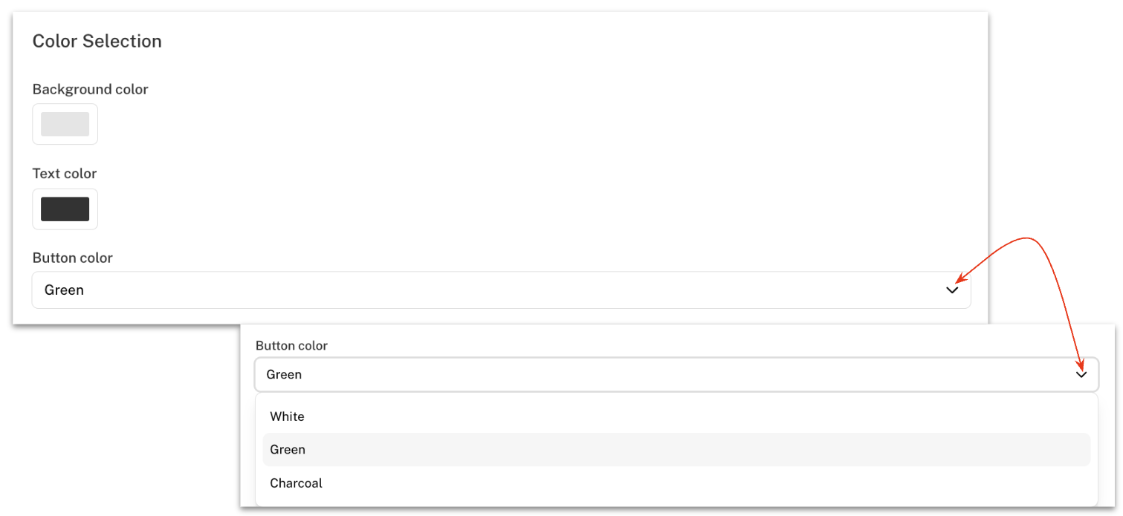1123x516 pixels.
Task: Choose Charcoal as the button color
Action: pos(296,483)
